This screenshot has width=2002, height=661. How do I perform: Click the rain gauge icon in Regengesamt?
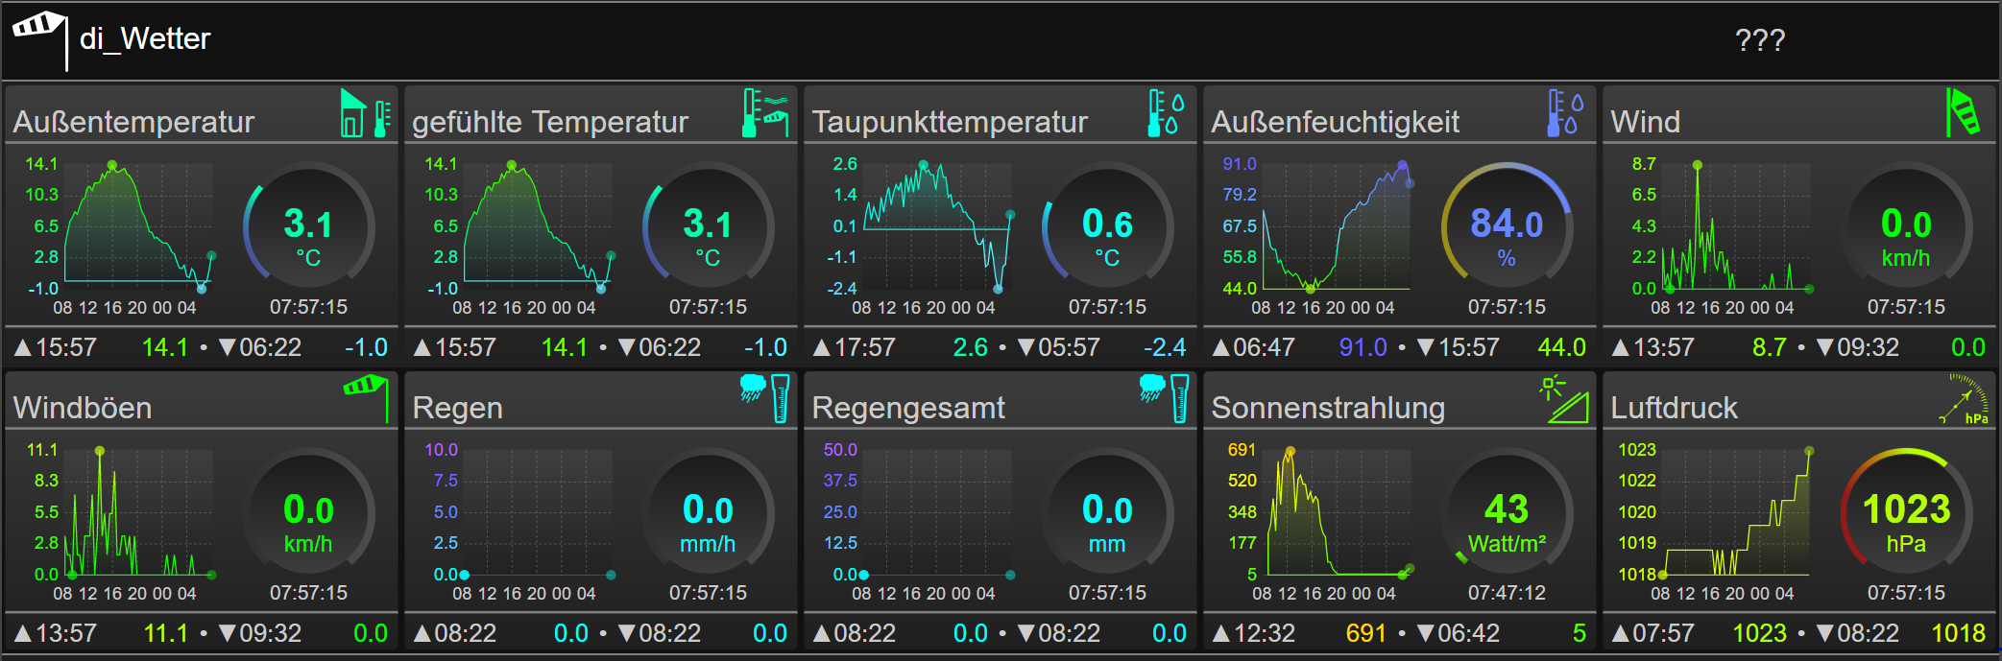(x=1165, y=398)
